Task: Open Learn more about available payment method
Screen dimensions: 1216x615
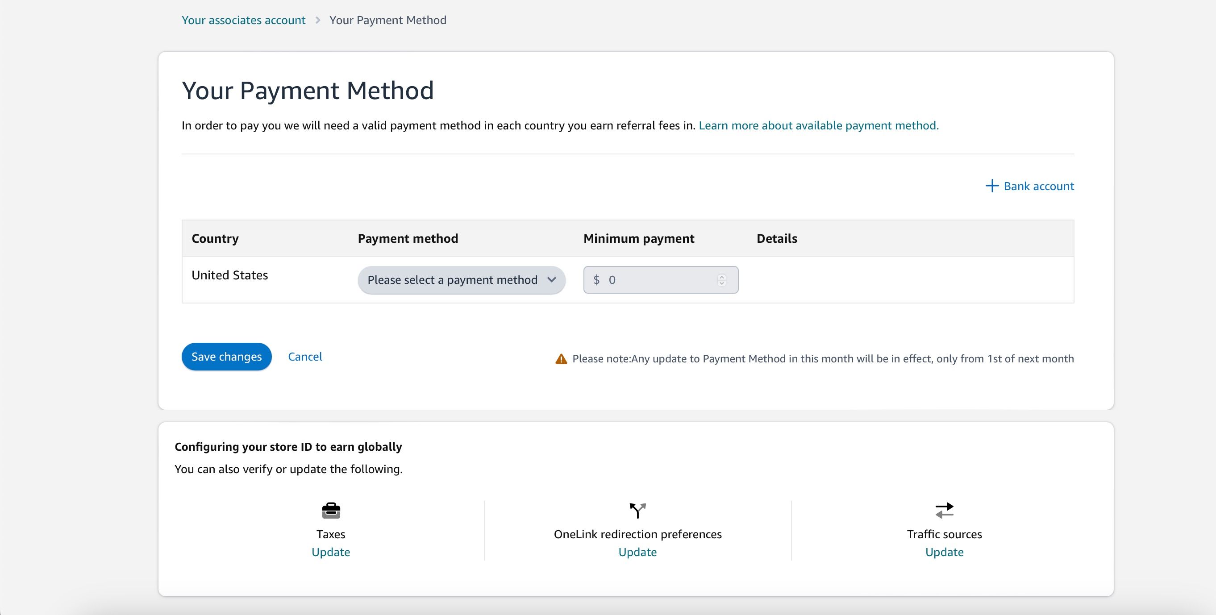Action: (819, 125)
